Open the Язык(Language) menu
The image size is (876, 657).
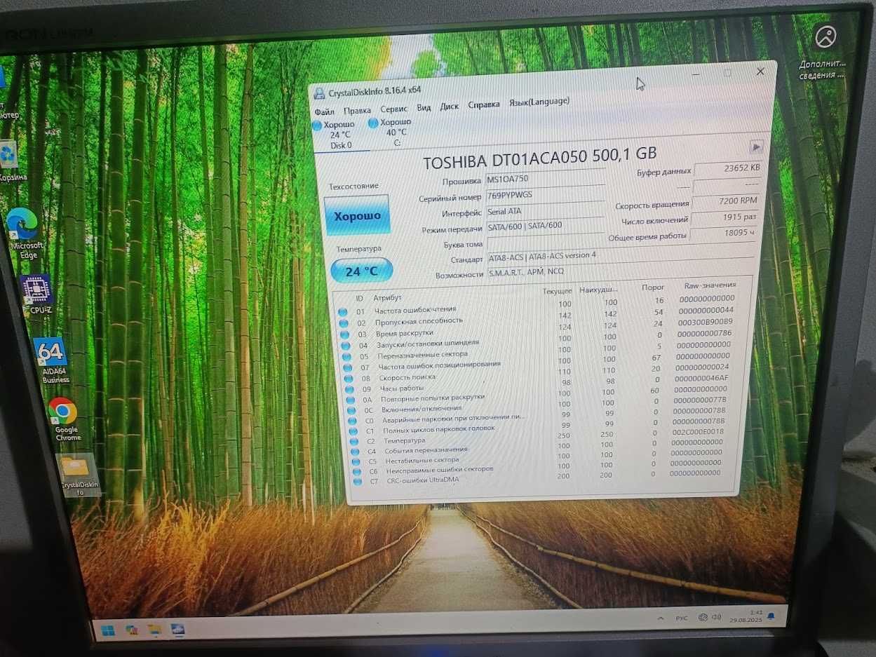539,102
